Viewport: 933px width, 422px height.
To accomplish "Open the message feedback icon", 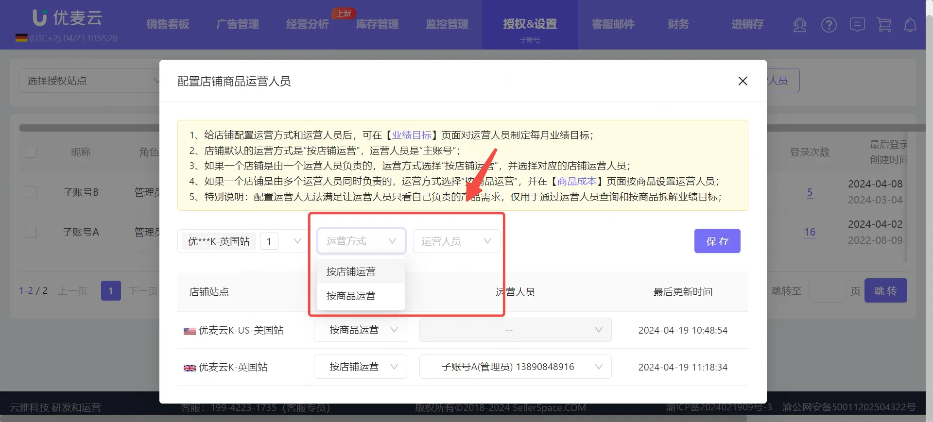I will pos(857,25).
